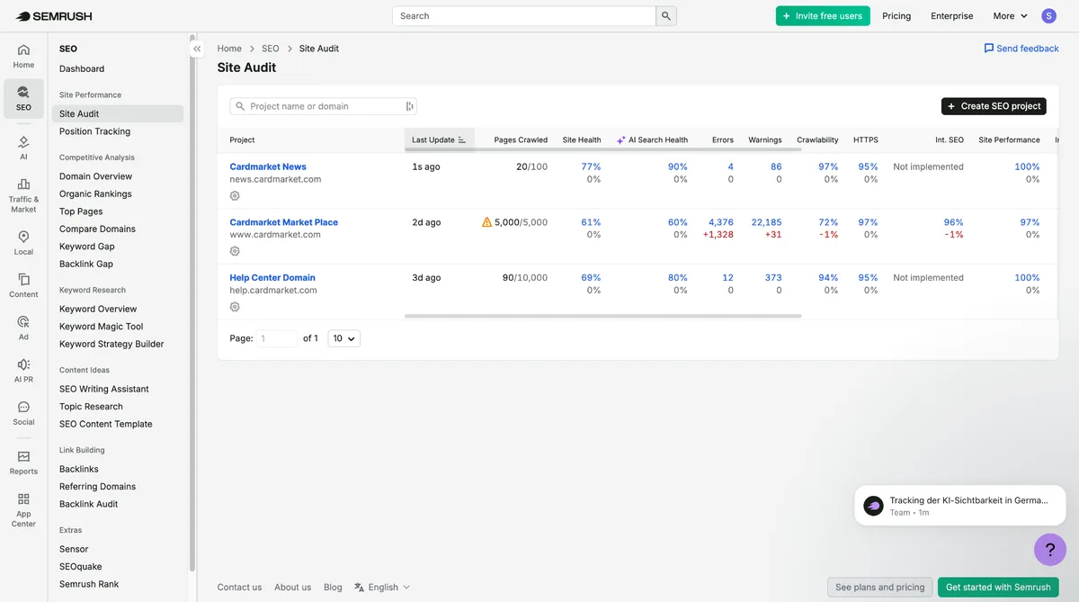The width and height of the screenshot is (1079, 602).
Task: Open SEO Writing Assistant
Action: tap(104, 389)
